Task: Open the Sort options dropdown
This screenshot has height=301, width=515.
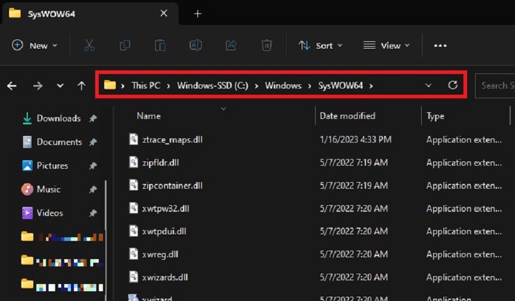Action: (x=321, y=46)
